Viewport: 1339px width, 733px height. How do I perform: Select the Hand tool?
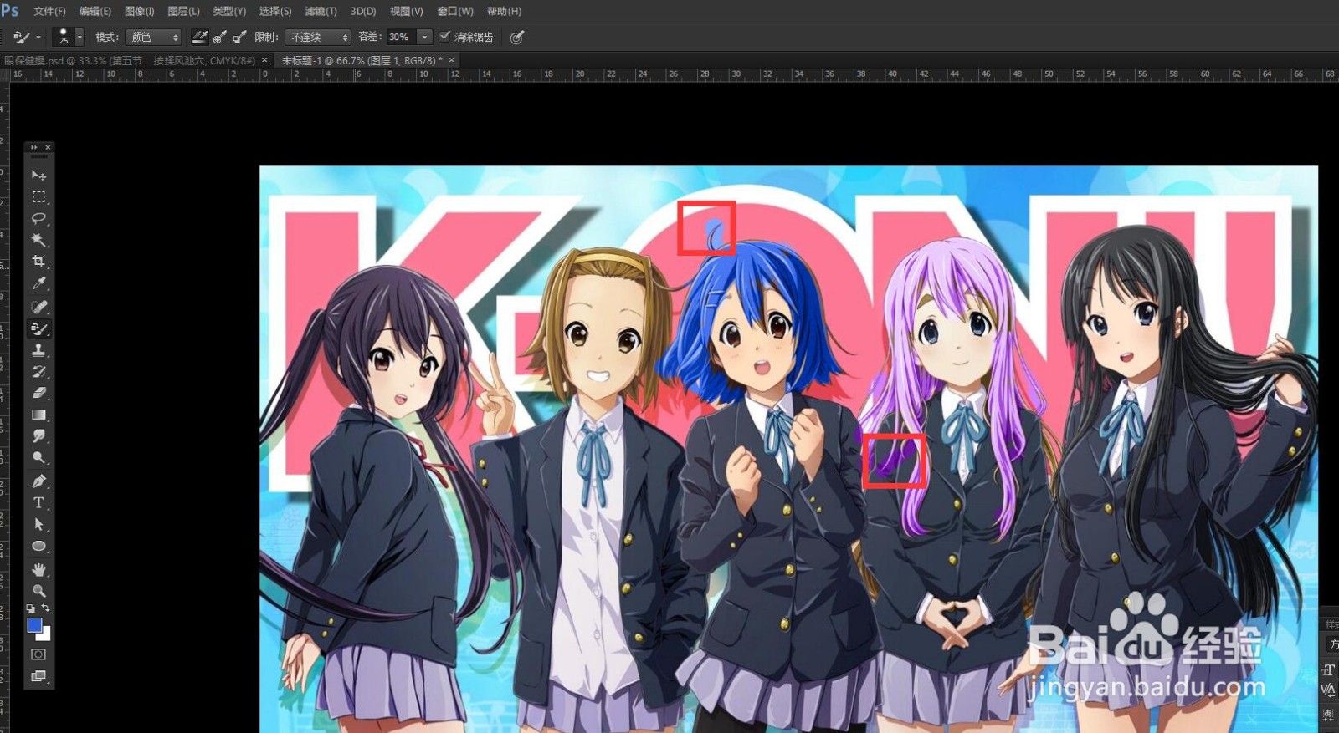pos(38,569)
